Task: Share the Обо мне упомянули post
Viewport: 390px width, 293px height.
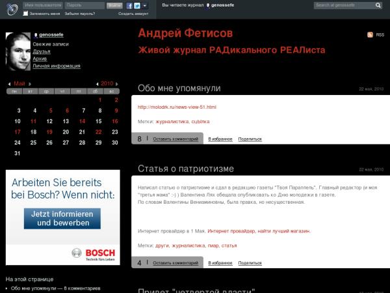Action: (250, 139)
